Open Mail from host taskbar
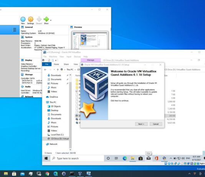This screenshot has height=177, width=205. (23, 174)
